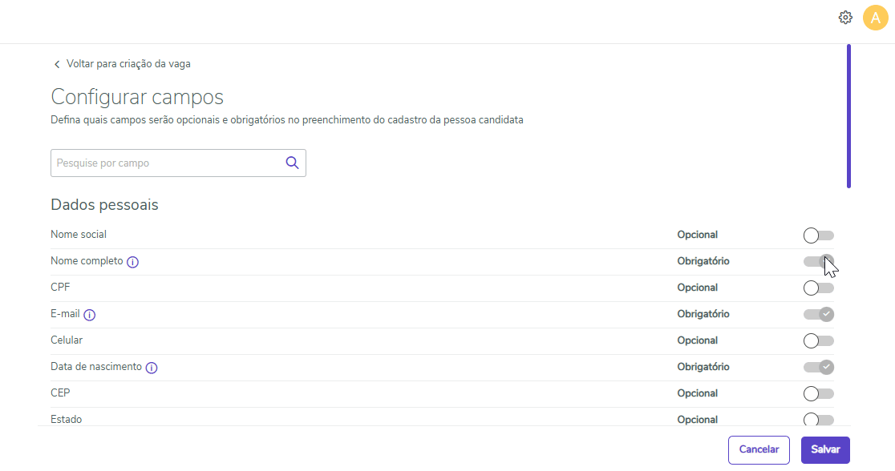The image size is (895, 471).
Task: Go back via Voltar para criação da vaga
Action: coord(128,64)
